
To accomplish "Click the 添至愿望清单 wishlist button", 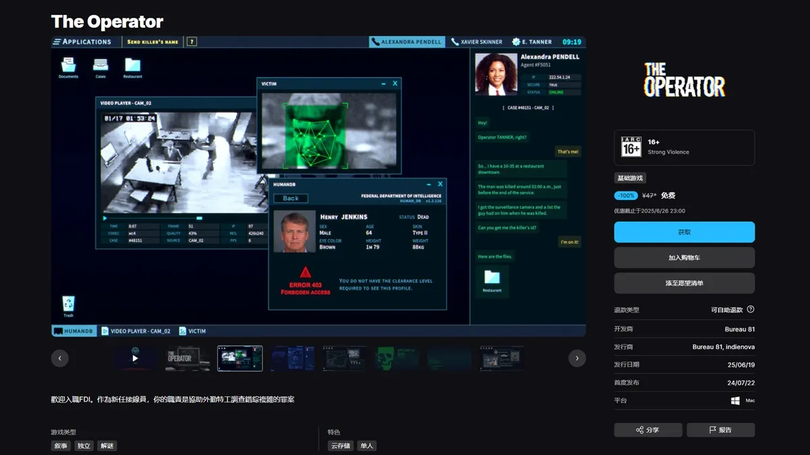I will click(x=684, y=283).
